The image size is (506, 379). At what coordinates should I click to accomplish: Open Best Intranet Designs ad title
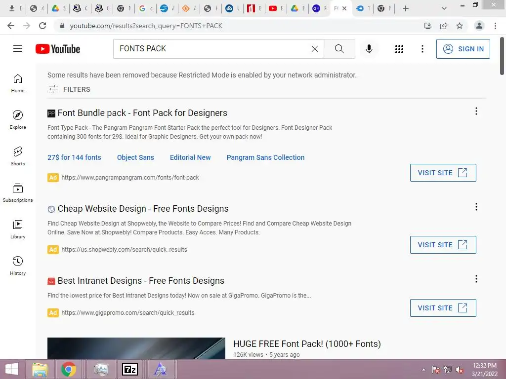141,281
